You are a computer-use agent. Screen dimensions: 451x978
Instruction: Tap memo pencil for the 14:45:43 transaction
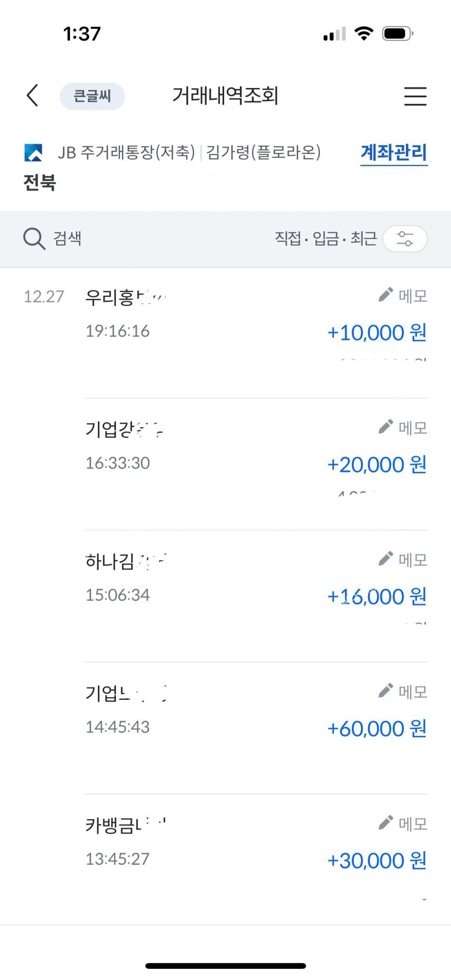[386, 691]
